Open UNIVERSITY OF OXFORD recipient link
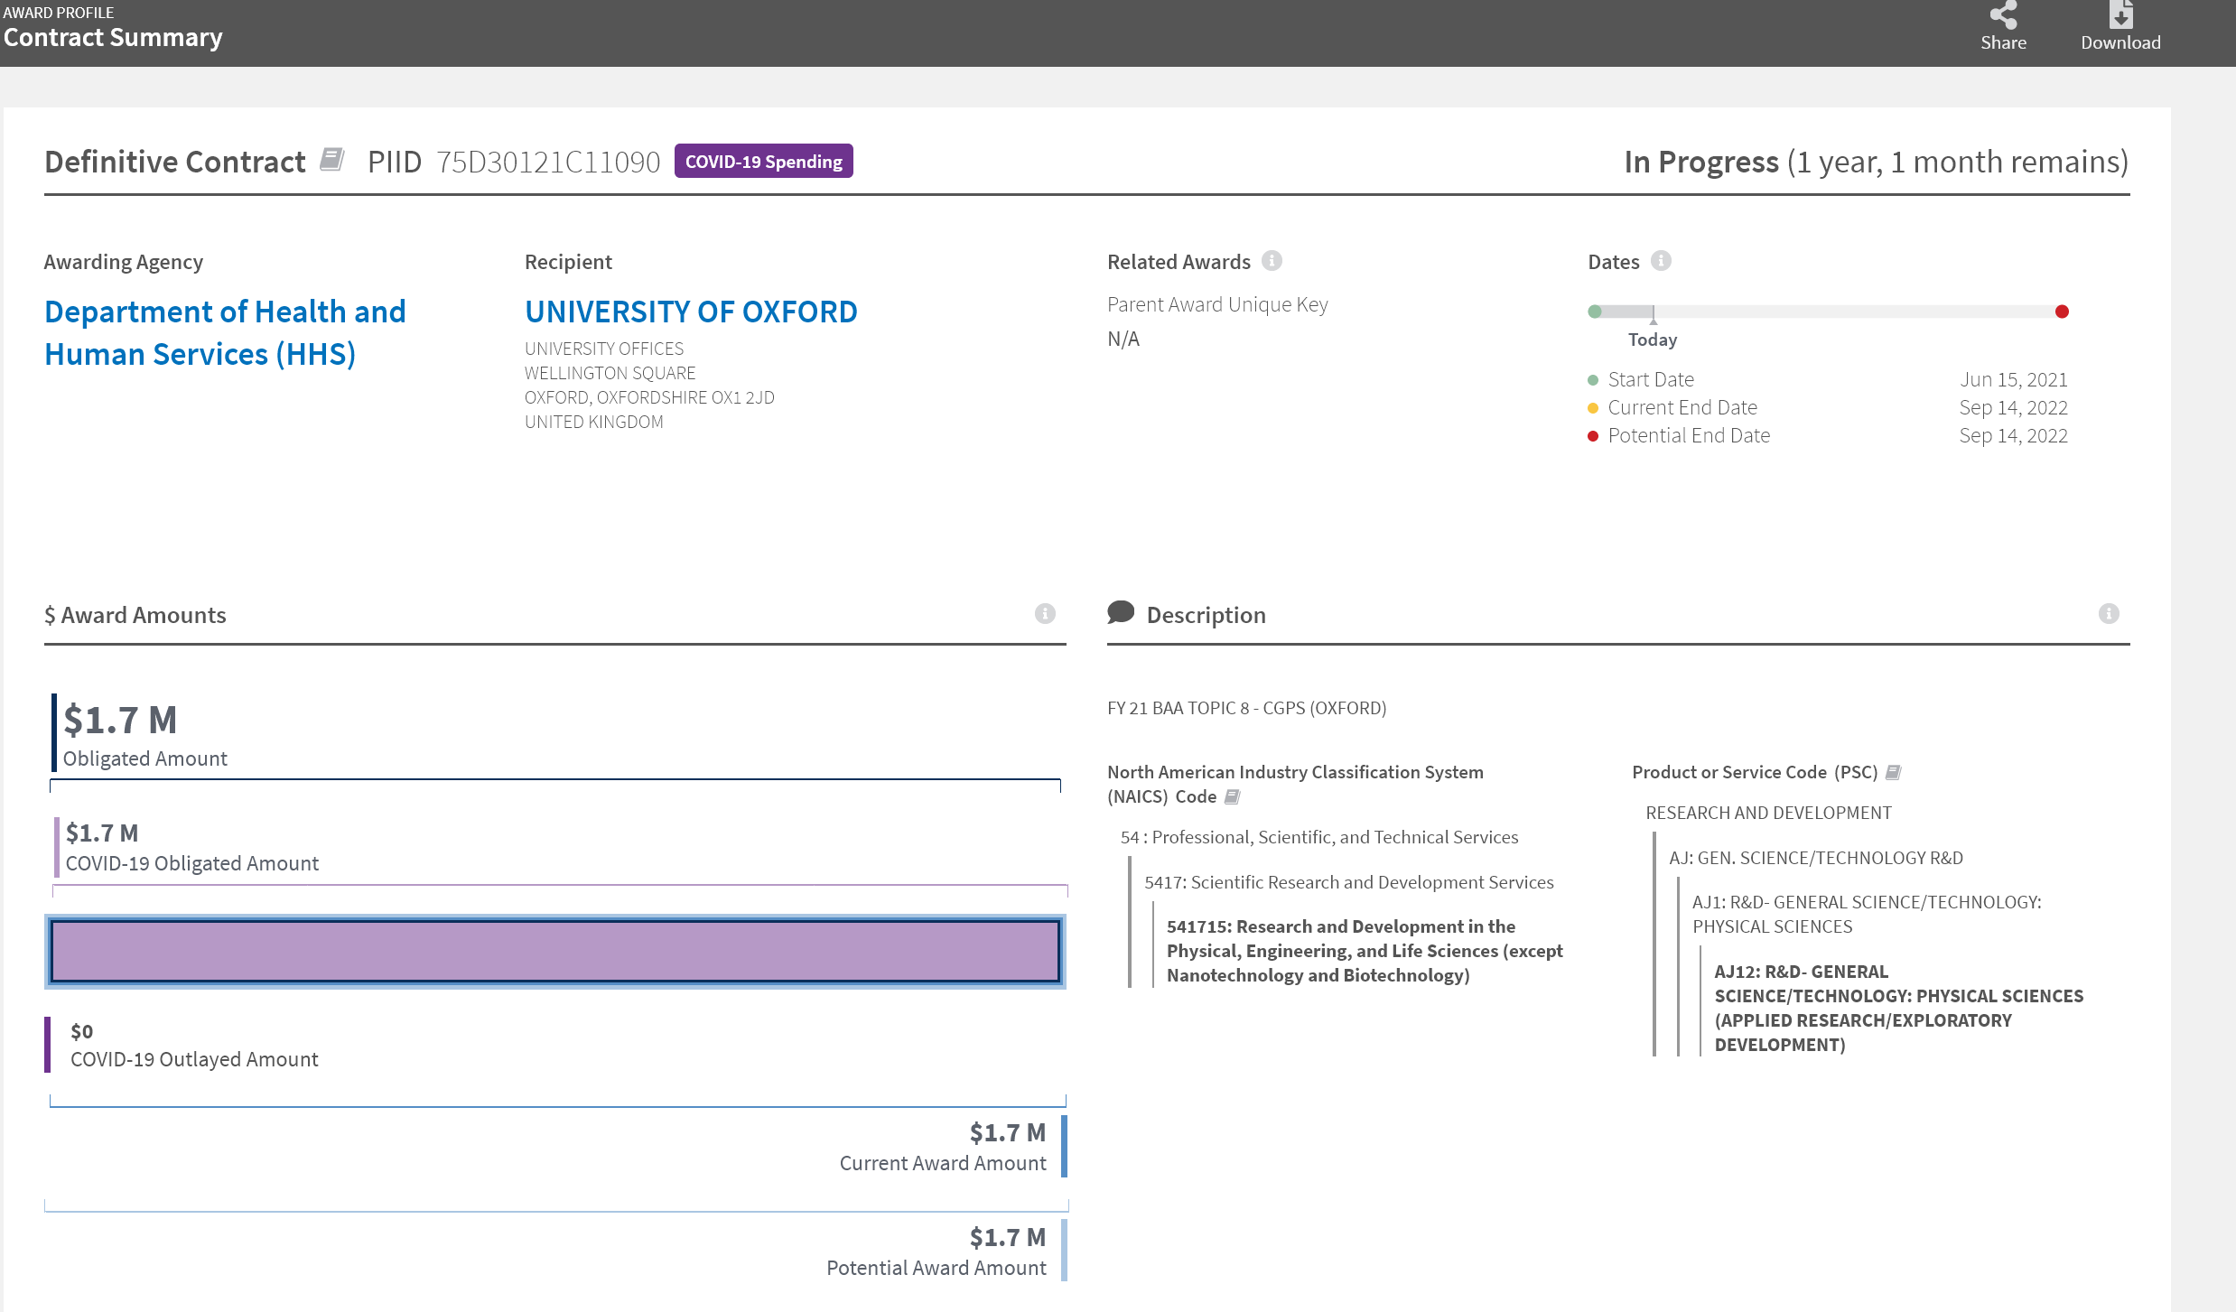Image resolution: width=2236 pixels, height=1312 pixels. click(x=691, y=312)
